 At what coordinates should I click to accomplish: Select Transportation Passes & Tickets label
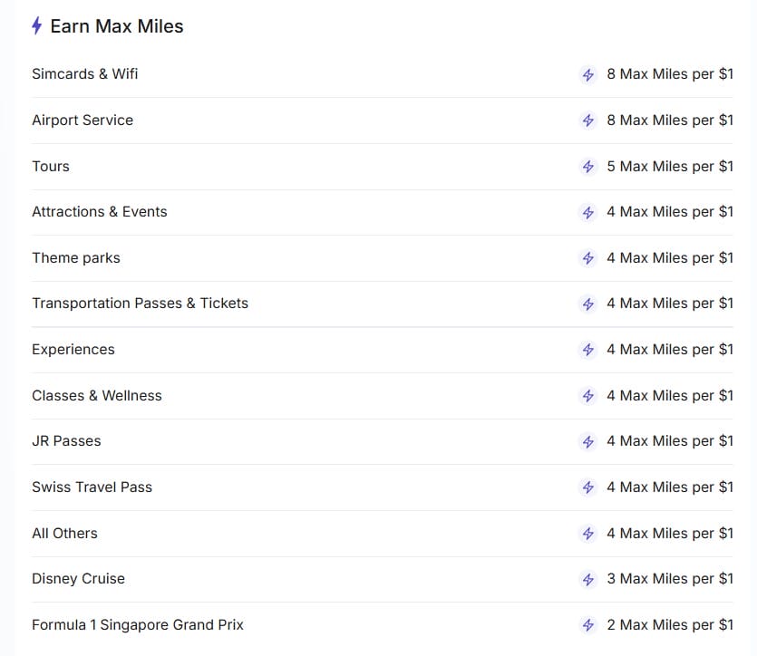point(140,304)
